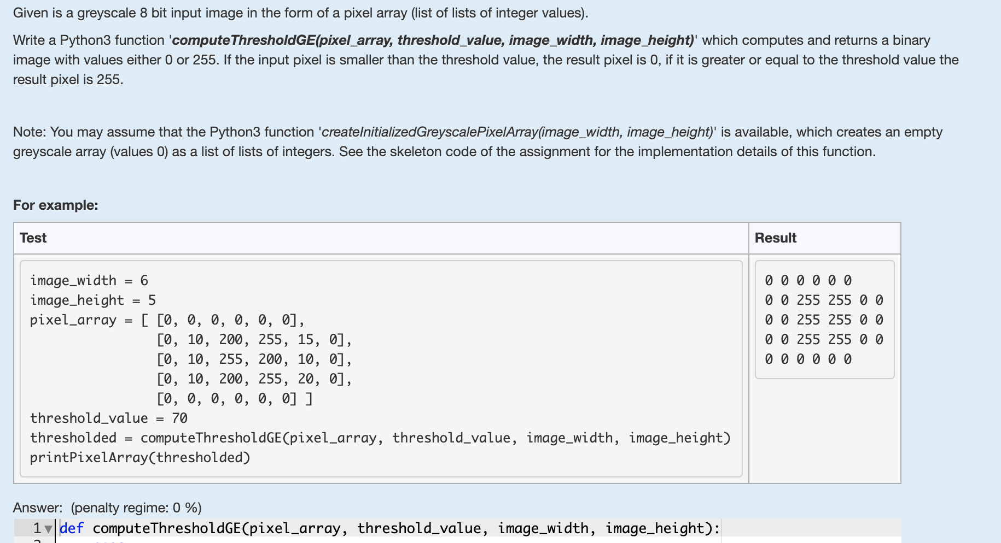Viewport: 1001px width, 543px height.
Task: Click the '[0, 10, 255, 200, 10, 0]' array row
Action: 254,359
